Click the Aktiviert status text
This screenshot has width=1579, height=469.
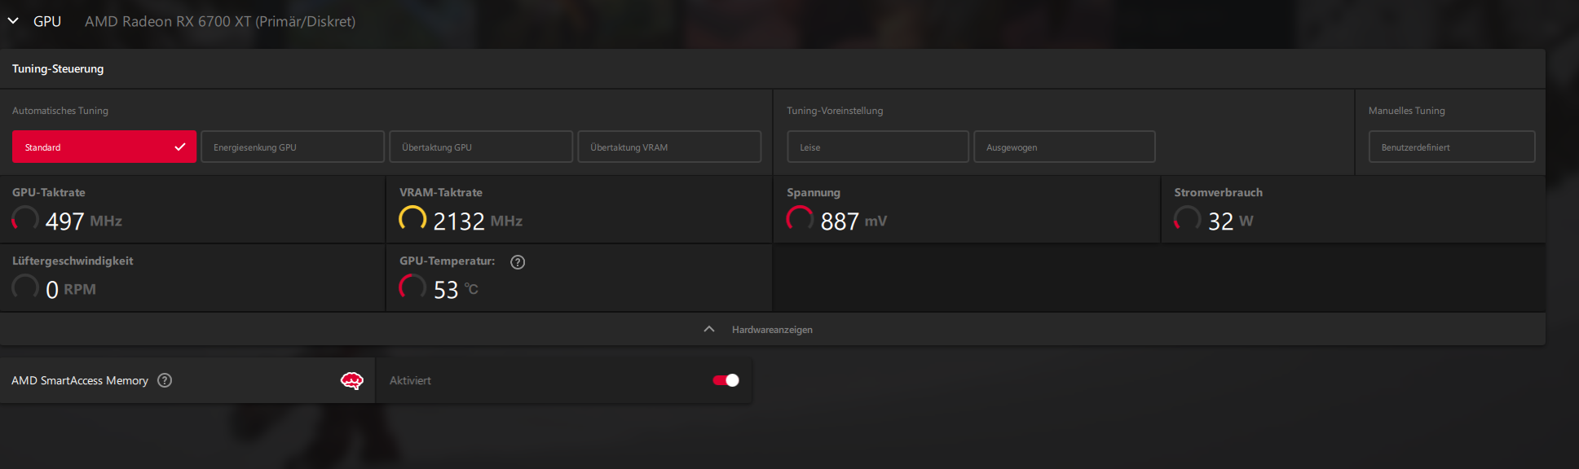[x=410, y=380]
